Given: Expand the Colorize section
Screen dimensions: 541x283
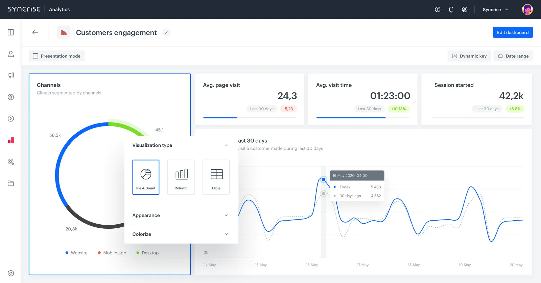Looking at the screenshot, I should 181,234.
